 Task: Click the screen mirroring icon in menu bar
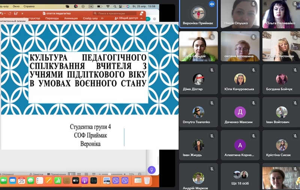(67, 6)
